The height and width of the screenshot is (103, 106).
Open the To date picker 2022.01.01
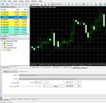tap(74, 82)
